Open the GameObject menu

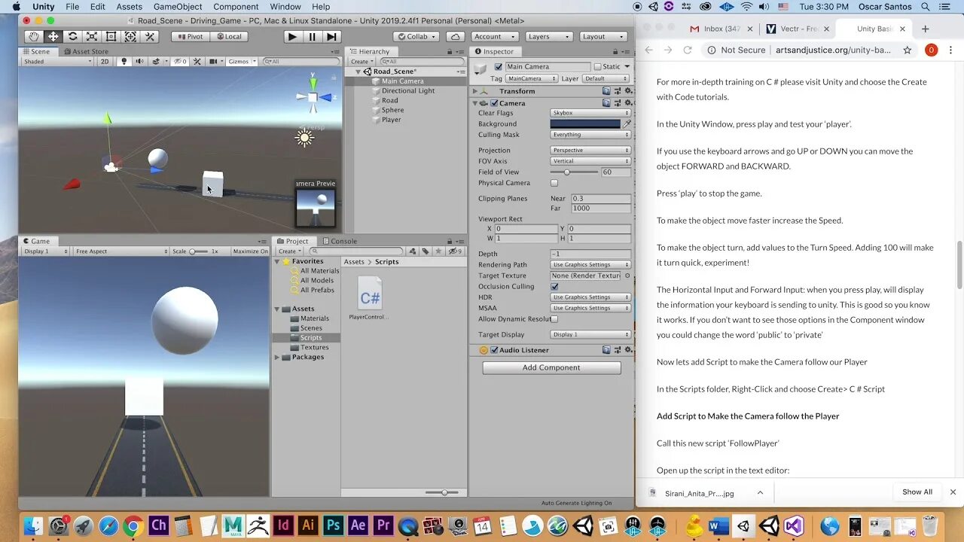[x=178, y=7]
